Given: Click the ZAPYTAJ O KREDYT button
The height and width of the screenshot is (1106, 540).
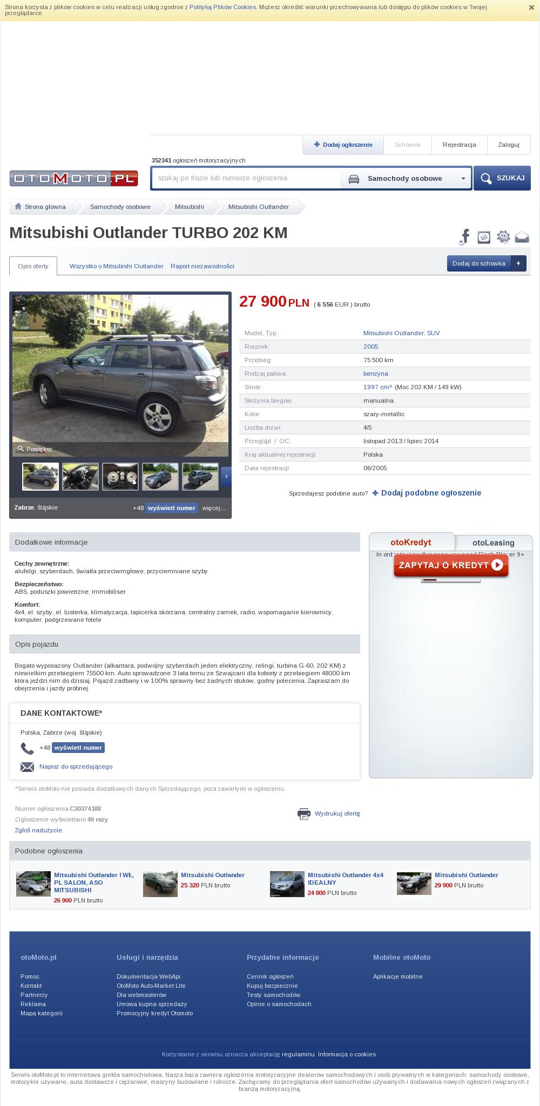Looking at the screenshot, I should pos(451,565).
